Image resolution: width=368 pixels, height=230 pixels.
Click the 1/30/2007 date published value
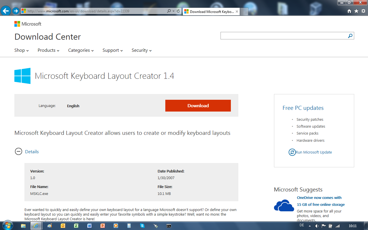pyautogui.click(x=166, y=178)
